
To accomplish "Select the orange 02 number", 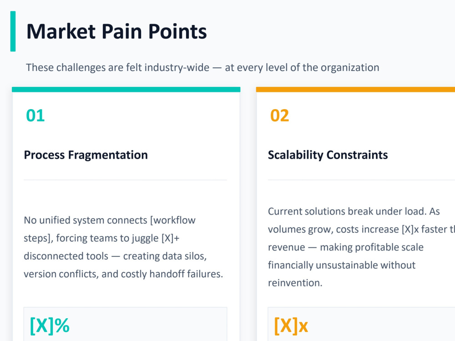I will tap(280, 115).
